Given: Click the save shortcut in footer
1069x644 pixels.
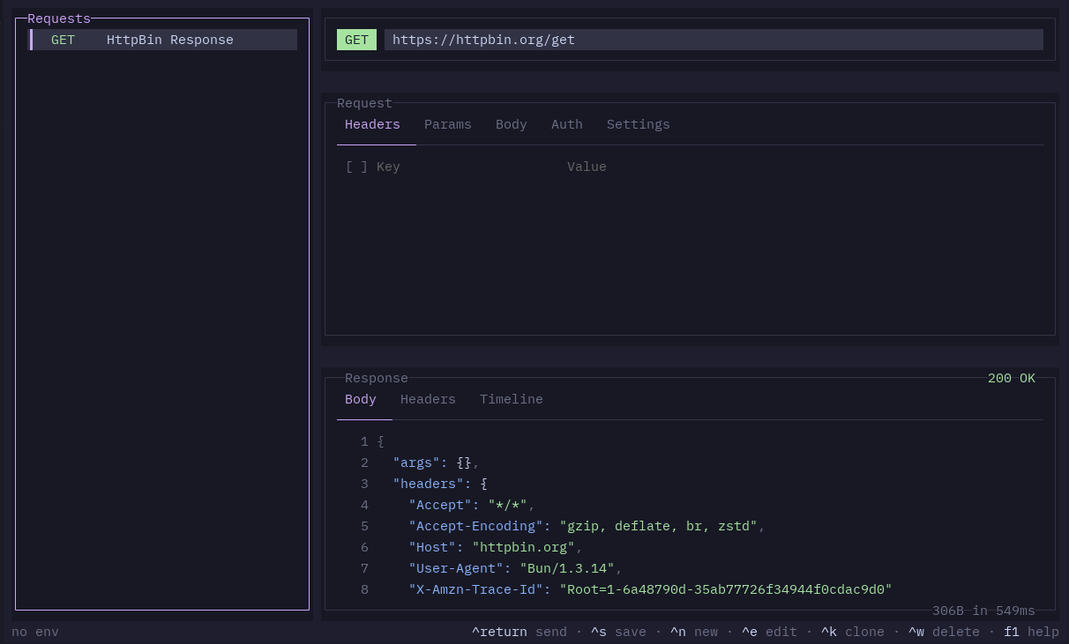Looking at the screenshot, I should [618, 632].
